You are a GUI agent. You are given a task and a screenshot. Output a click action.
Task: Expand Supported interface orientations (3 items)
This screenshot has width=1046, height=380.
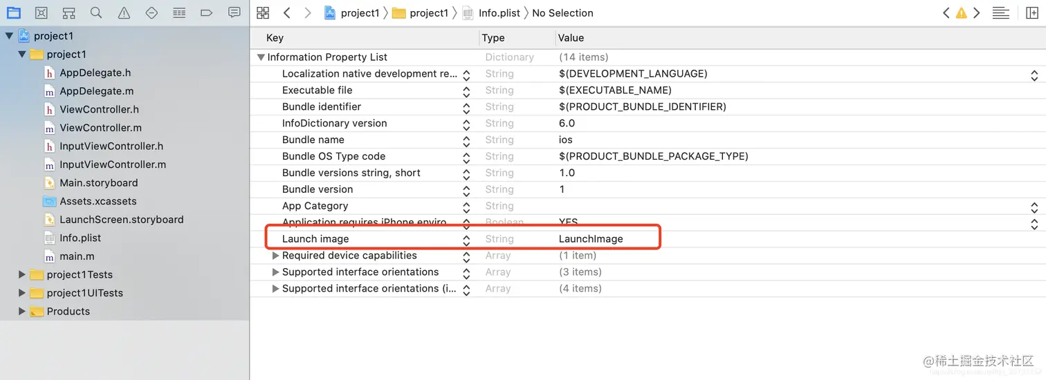click(276, 272)
